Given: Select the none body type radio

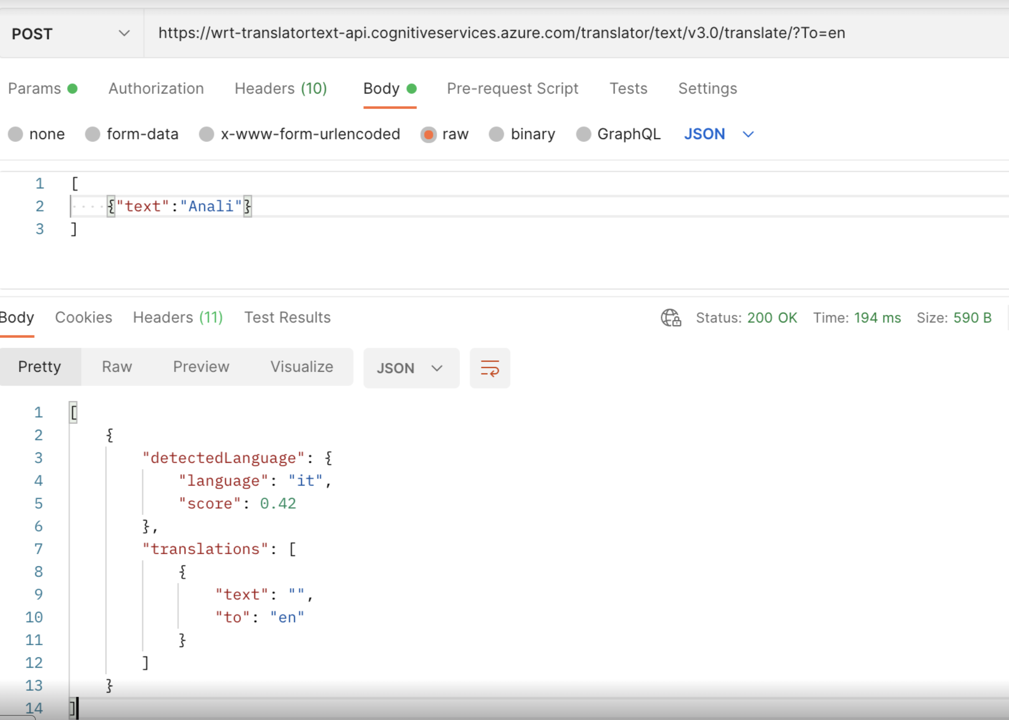Looking at the screenshot, I should [15, 134].
